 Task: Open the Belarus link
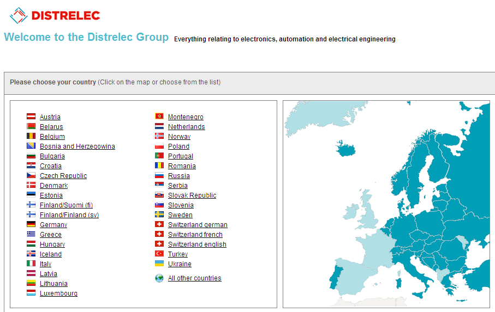tap(51, 126)
